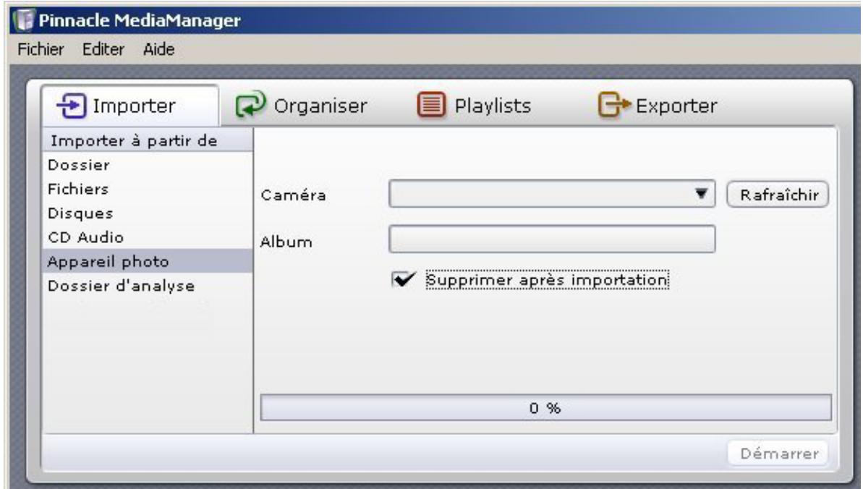Click the Démarrer button

click(x=778, y=454)
